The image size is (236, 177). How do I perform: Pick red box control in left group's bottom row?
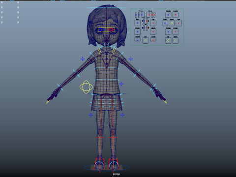coord(153,39)
